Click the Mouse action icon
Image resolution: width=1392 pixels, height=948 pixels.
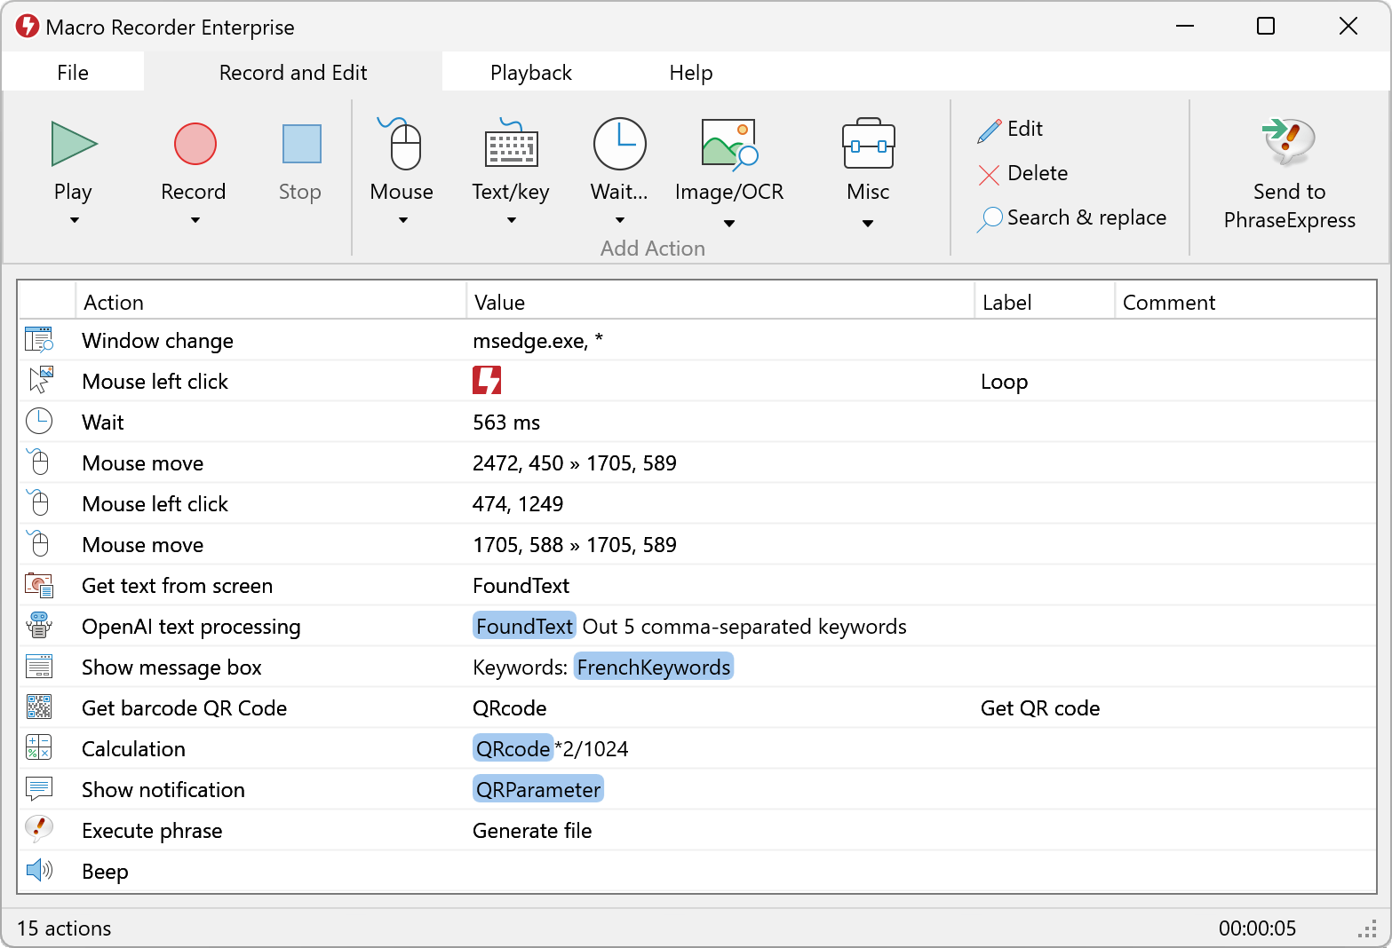click(402, 143)
